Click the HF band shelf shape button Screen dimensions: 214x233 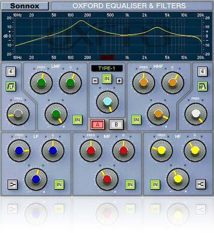point(201,184)
